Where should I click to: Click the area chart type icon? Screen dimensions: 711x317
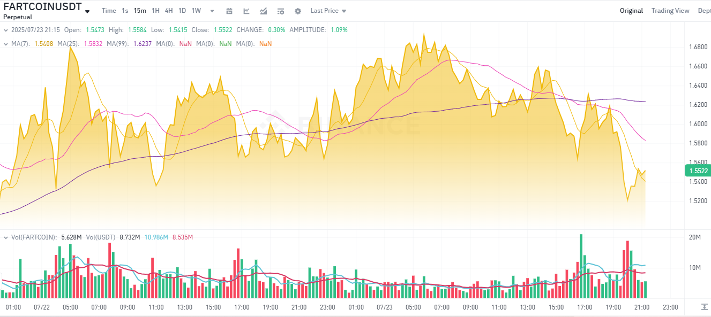pos(264,11)
